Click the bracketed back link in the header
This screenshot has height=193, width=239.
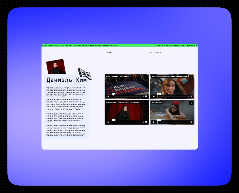coord(109,52)
